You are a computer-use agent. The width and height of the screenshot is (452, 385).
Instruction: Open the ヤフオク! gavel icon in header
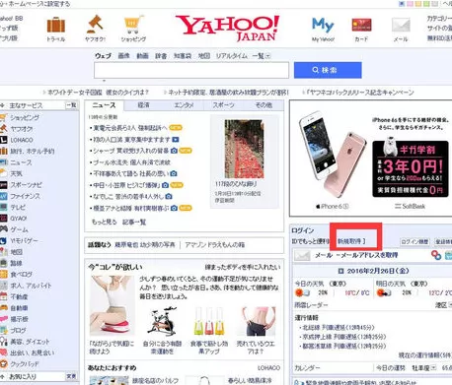click(95, 24)
